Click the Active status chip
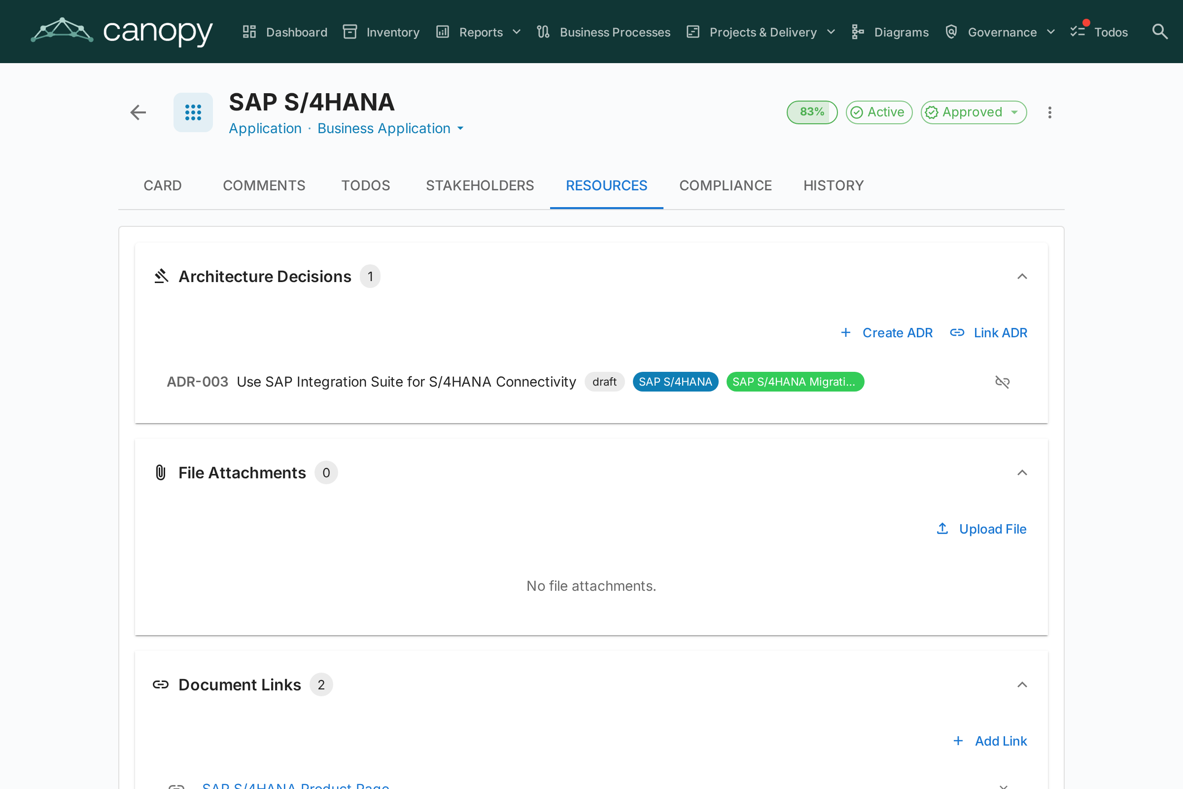1183x789 pixels. (879, 112)
